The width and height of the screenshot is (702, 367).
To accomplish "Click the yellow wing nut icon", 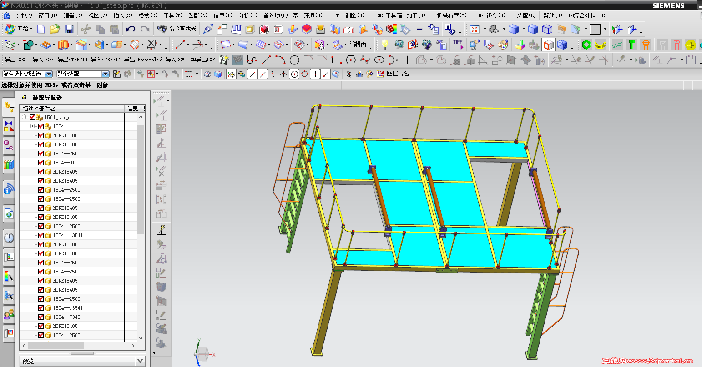I will pyautogui.click(x=600, y=45).
